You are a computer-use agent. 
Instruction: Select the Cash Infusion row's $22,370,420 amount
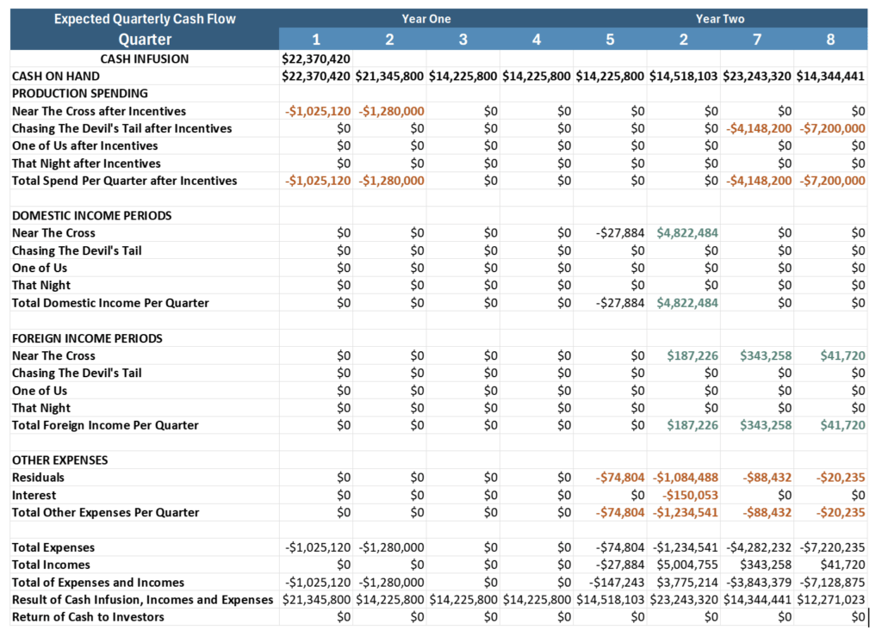pos(316,59)
